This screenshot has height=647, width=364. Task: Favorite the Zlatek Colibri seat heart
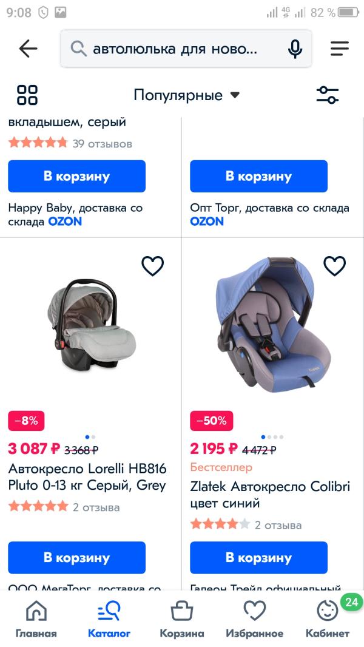334,266
